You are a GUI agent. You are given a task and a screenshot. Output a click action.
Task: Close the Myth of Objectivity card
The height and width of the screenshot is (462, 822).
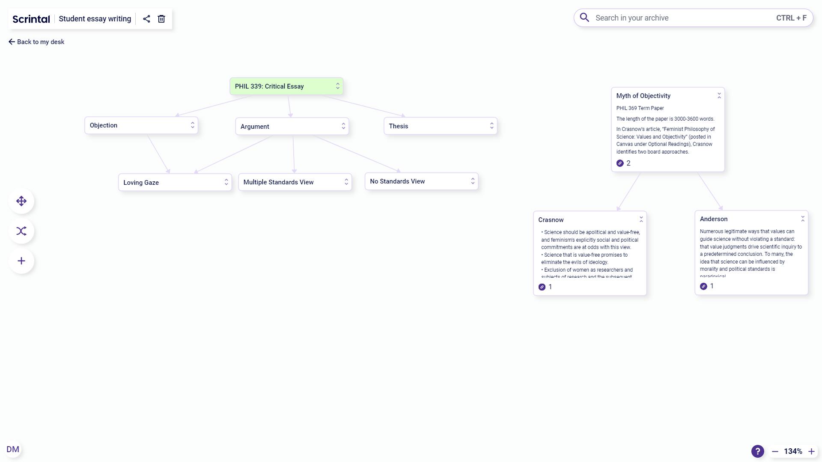coord(719,95)
